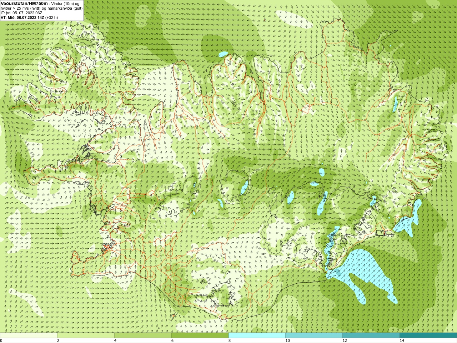Viewport: 457px width, 343px height.
Task: Click the 12–14 m/s teal legend swatch
Action: pos(371,335)
